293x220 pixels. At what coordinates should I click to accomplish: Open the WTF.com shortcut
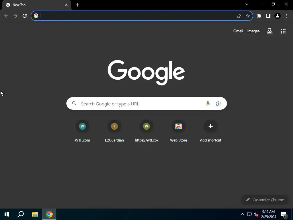[82, 131]
